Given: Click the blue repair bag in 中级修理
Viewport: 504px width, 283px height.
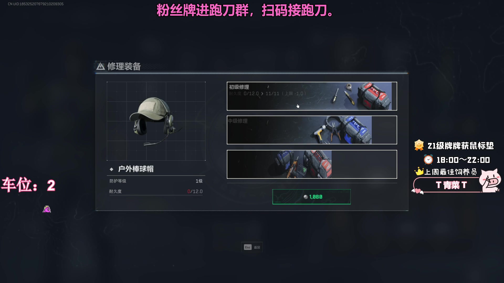Looking at the screenshot, I should click(x=356, y=130).
